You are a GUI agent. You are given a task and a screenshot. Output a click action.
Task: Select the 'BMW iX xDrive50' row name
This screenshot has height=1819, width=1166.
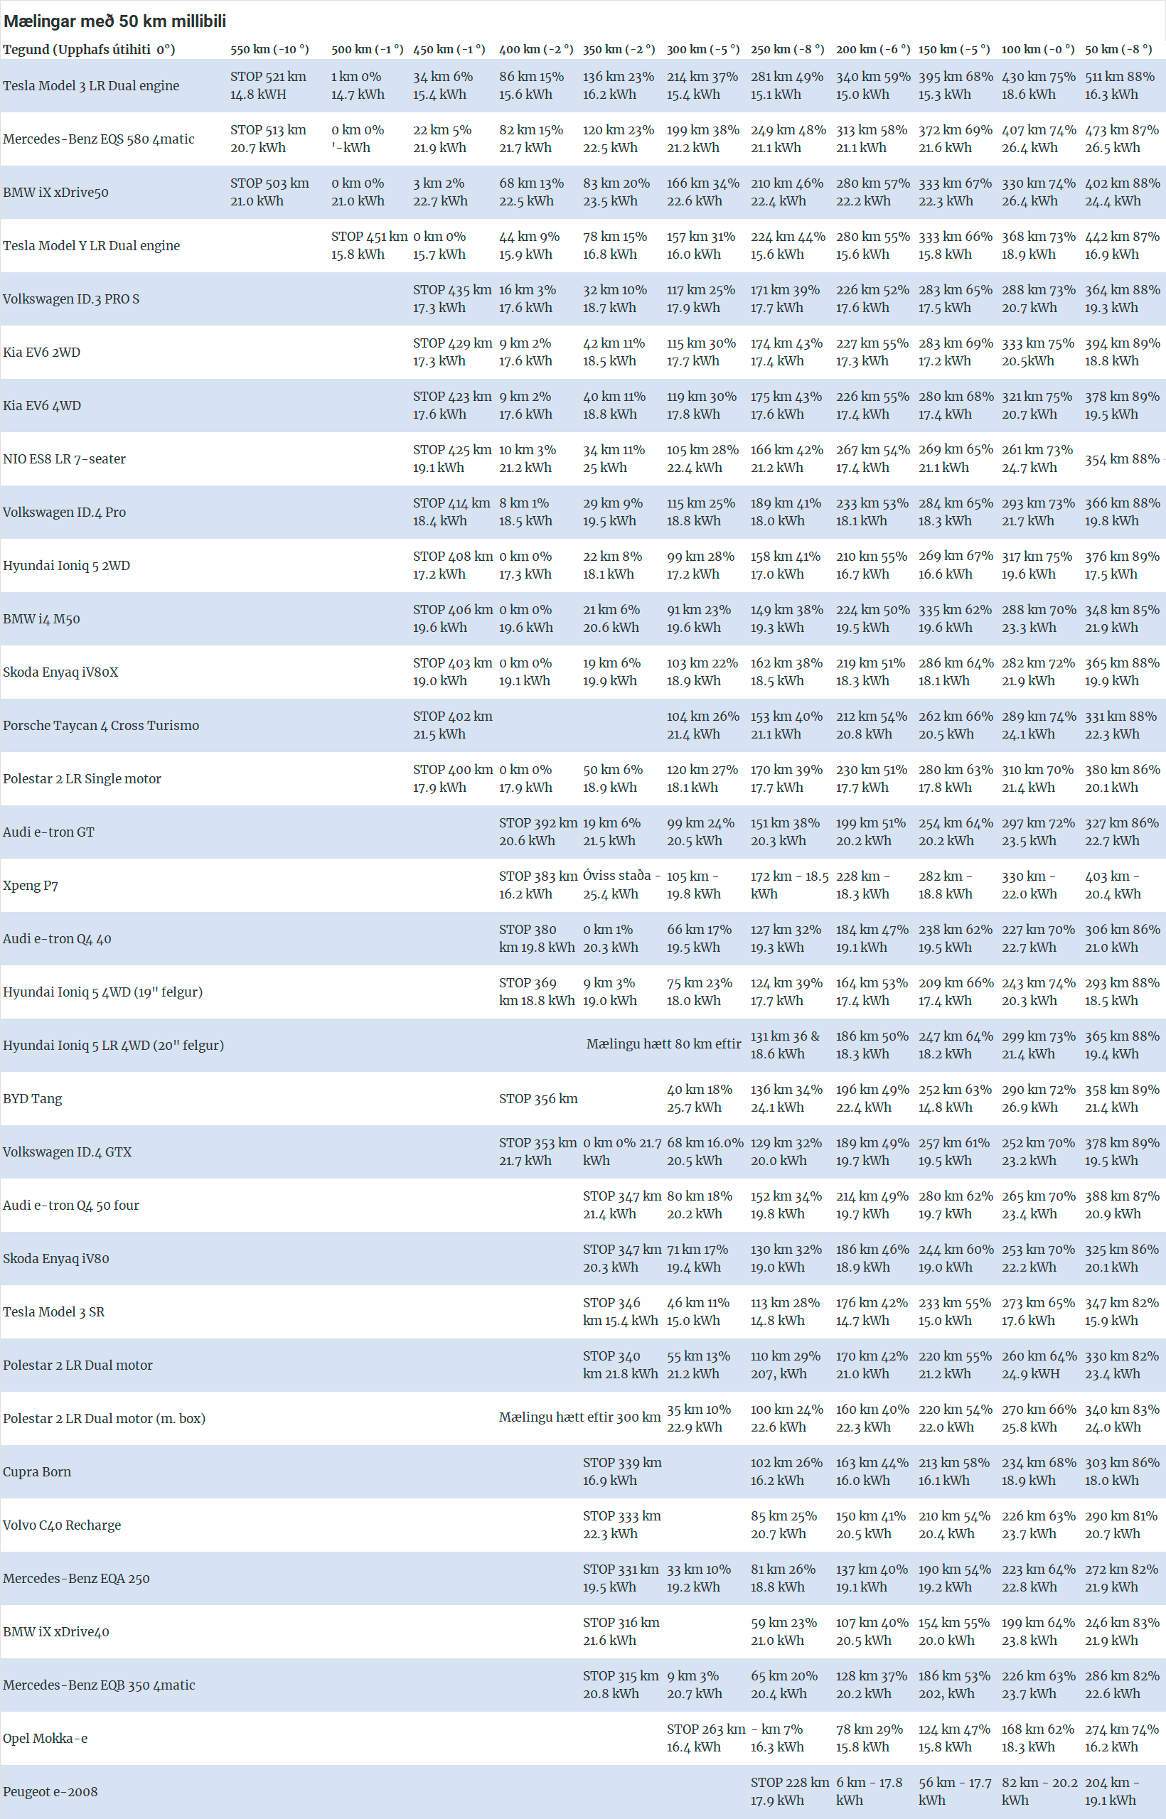(56, 192)
